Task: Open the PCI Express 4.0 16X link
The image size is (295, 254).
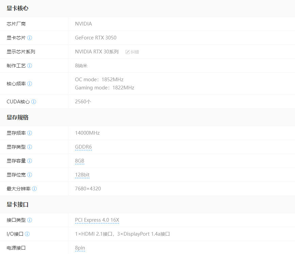Action: tap(97, 220)
